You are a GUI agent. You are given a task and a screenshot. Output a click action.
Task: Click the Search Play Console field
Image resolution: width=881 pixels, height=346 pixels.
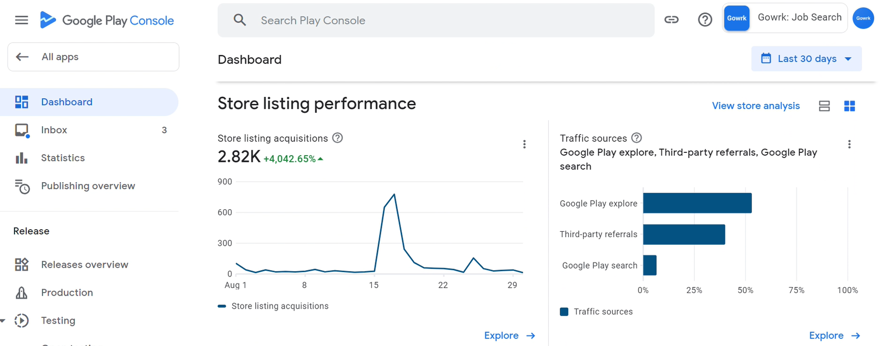(x=436, y=20)
